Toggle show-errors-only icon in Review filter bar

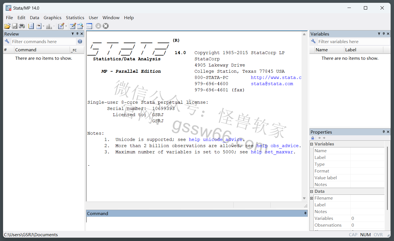80,41
